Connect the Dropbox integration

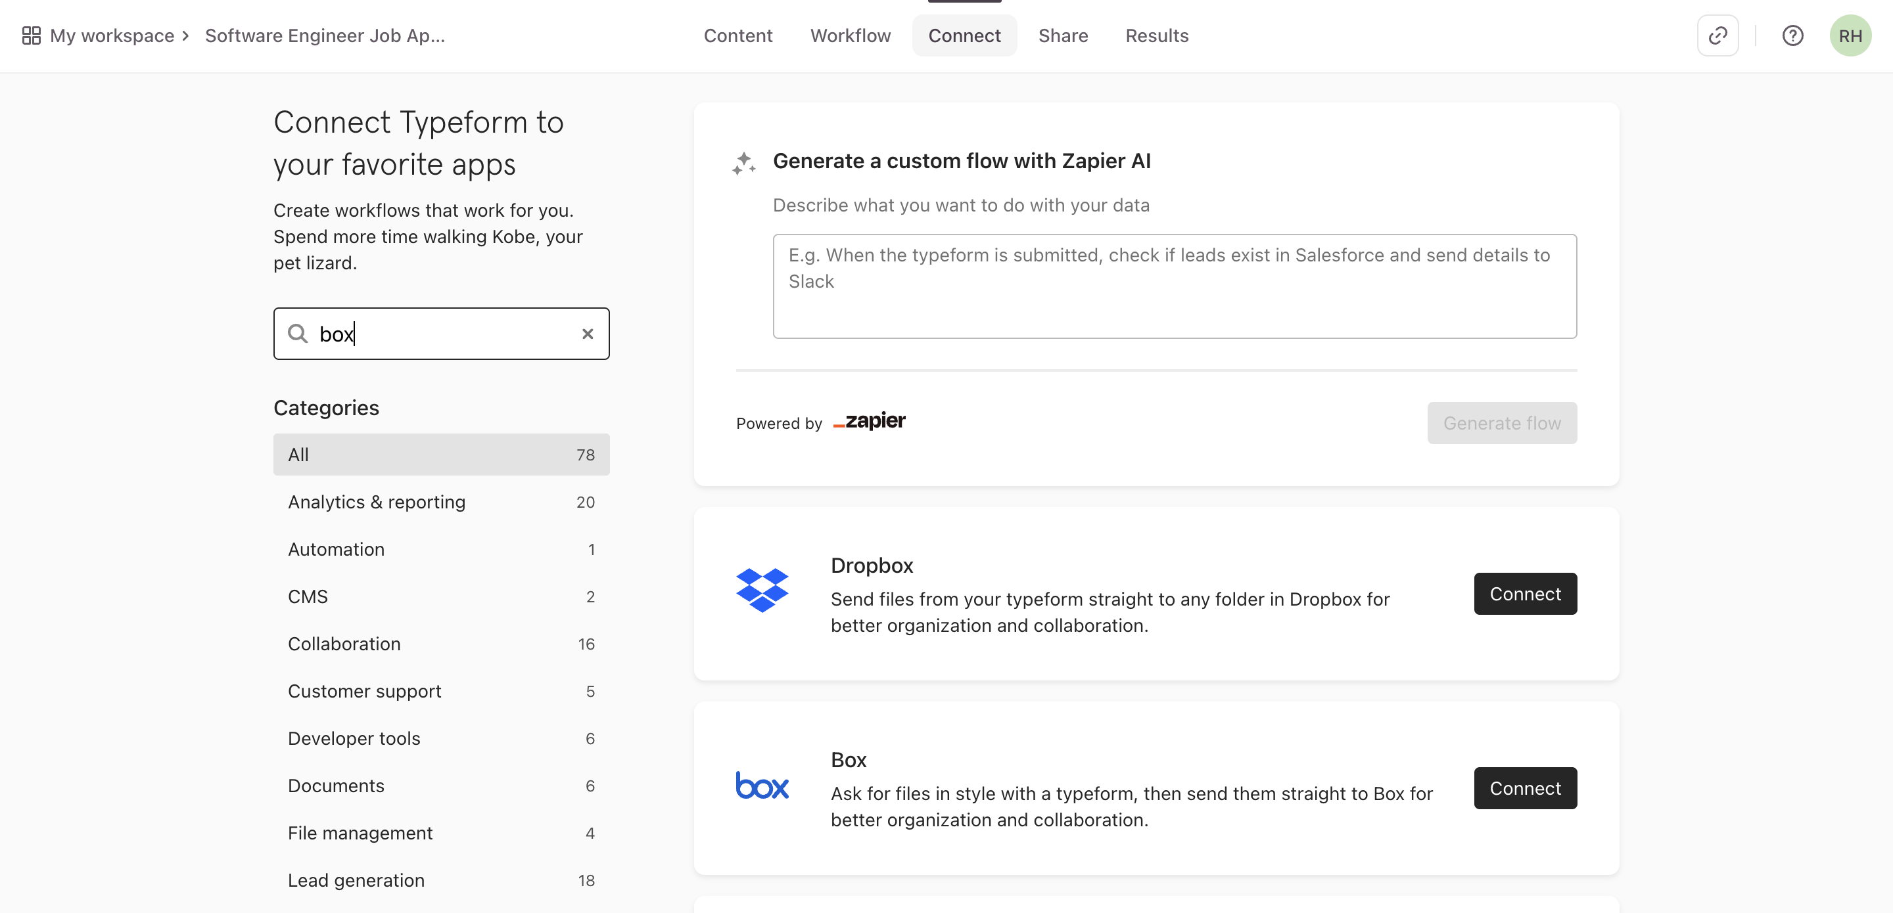(x=1525, y=594)
